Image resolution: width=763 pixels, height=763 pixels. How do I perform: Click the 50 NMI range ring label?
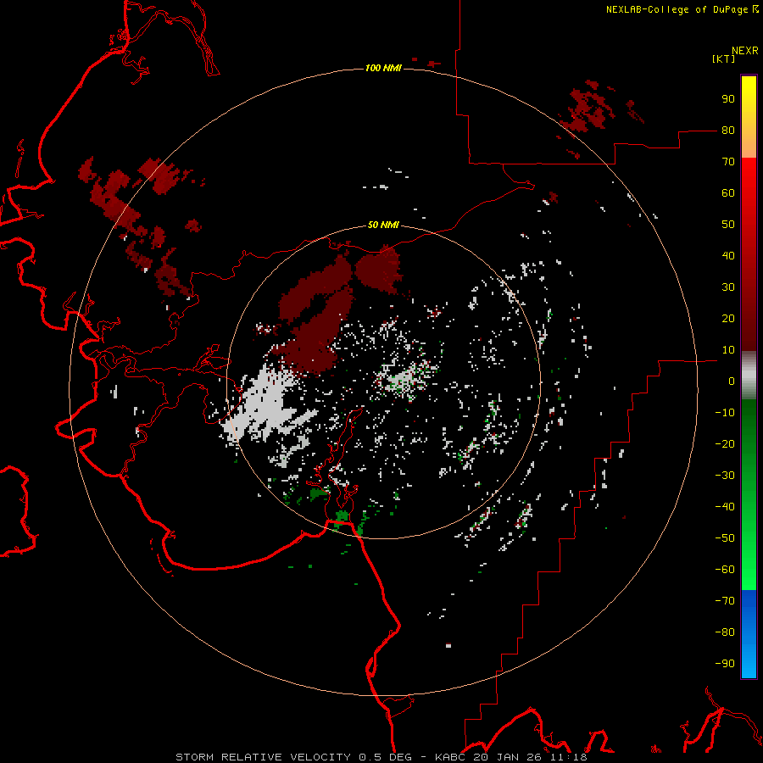click(383, 225)
